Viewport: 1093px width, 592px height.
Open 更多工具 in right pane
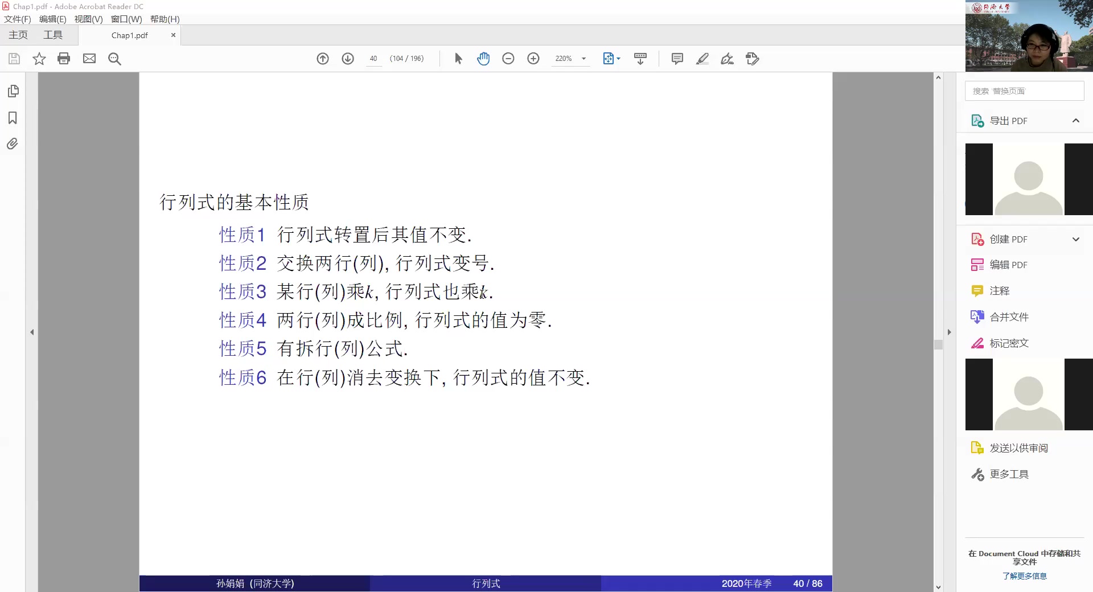click(1000, 474)
